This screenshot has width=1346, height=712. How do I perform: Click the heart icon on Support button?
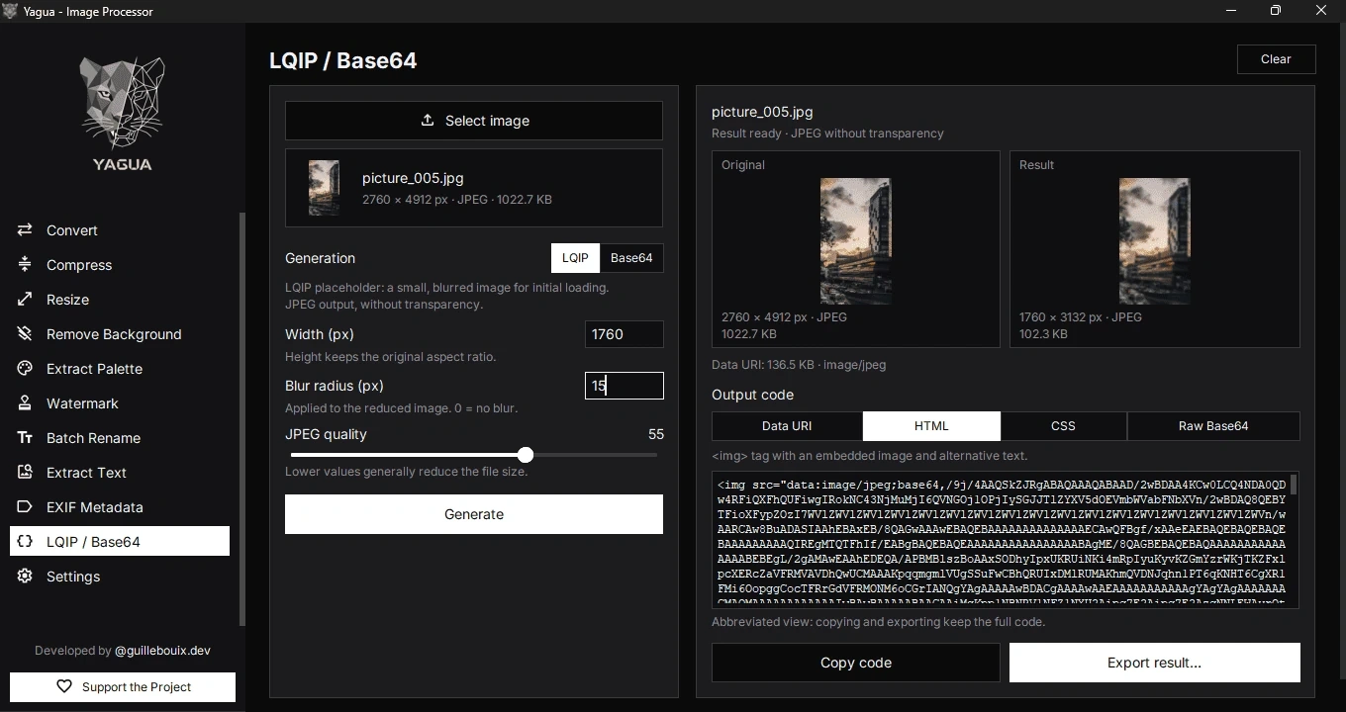pyautogui.click(x=64, y=686)
